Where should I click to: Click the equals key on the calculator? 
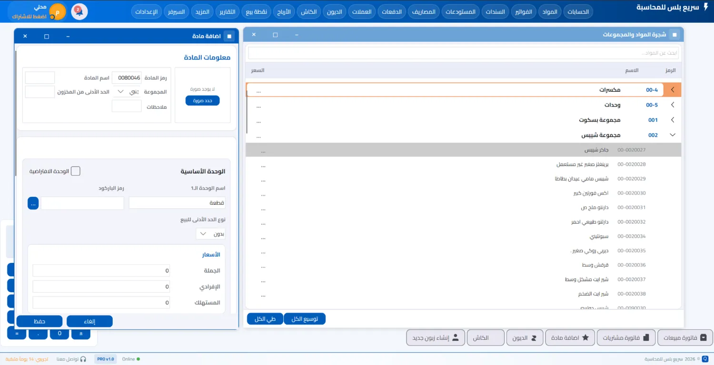[x=17, y=334]
